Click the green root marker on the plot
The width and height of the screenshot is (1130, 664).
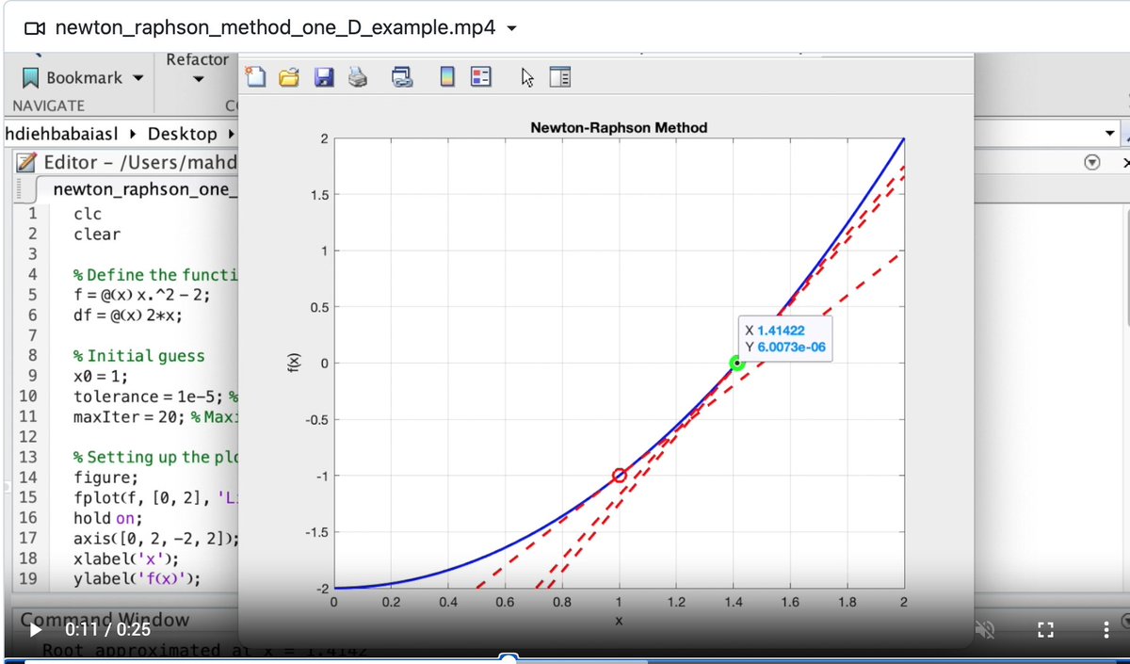(x=736, y=364)
